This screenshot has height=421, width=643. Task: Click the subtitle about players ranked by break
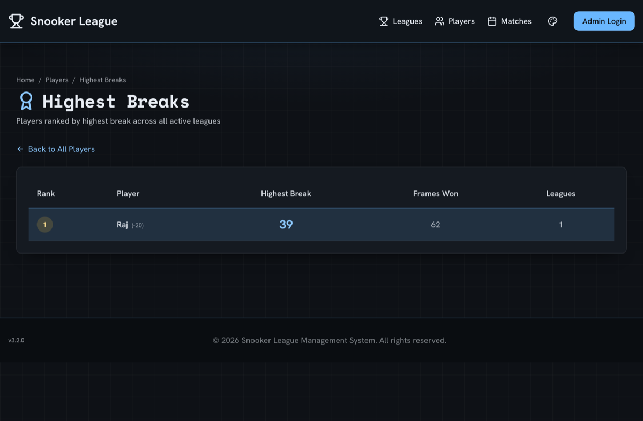point(118,121)
